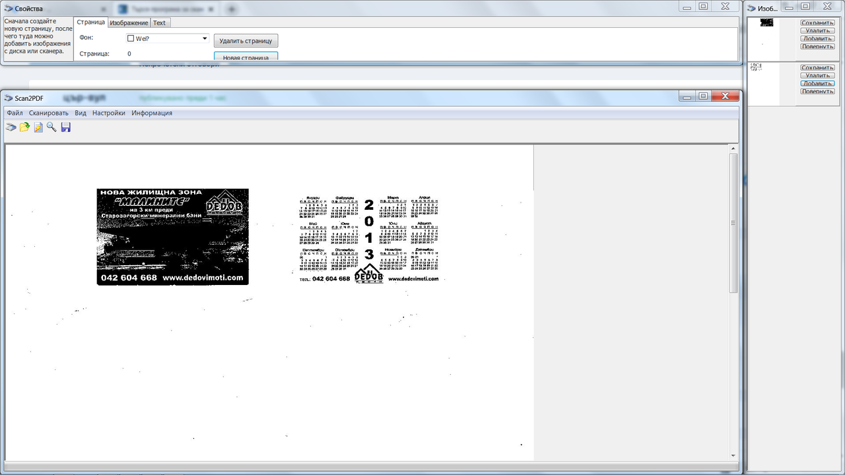Click the page number value 0
Viewport: 845px width, 475px height.
[x=129, y=54]
